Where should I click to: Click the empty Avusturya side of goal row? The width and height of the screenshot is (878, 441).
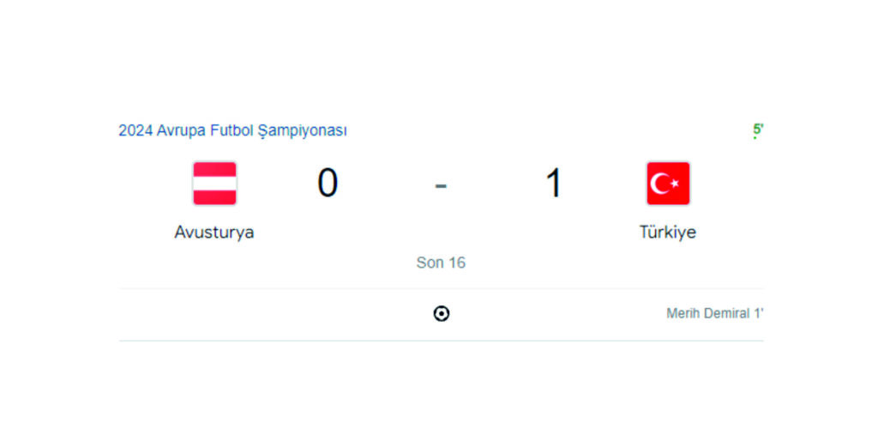click(257, 314)
